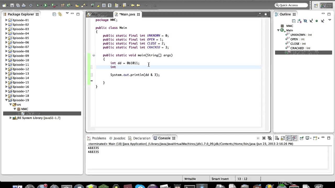Viewport: 335px width, 188px height.
Task: Click the Open Perspective icon
Action: (x=316, y=5)
